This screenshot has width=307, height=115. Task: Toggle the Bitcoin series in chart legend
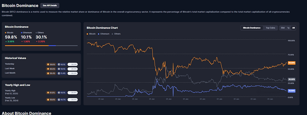(91, 34)
